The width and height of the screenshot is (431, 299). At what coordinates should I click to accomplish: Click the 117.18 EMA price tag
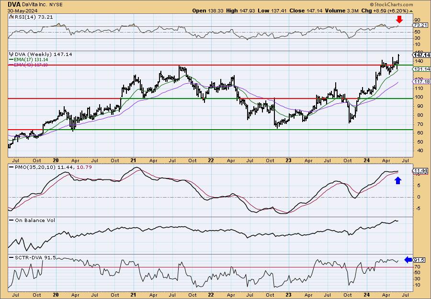(x=421, y=81)
